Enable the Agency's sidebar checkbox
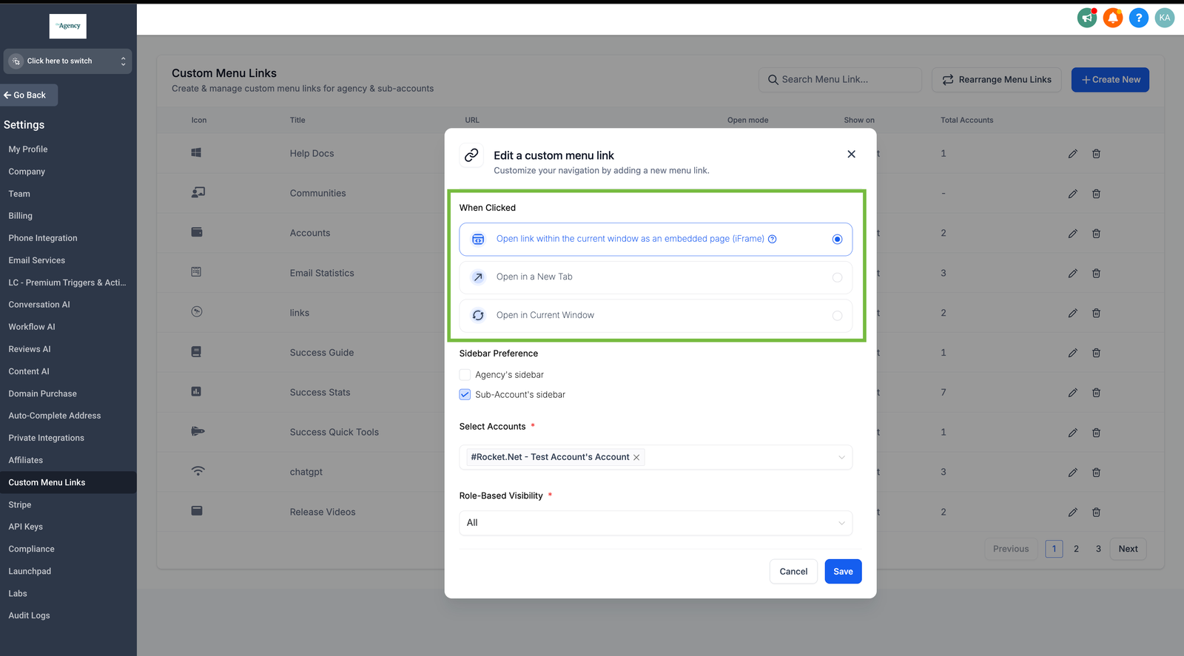Viewport: 1184px width, 656px height. [465, 375]
